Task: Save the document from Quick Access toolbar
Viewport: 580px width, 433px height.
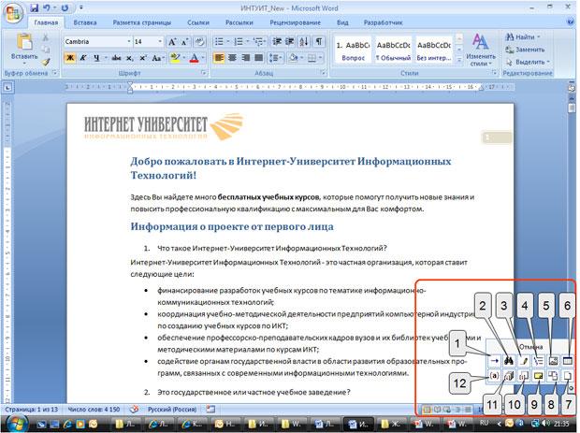Action: coord(34,8)
